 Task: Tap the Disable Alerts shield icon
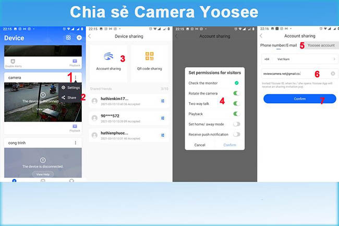(x=13, y=61)
